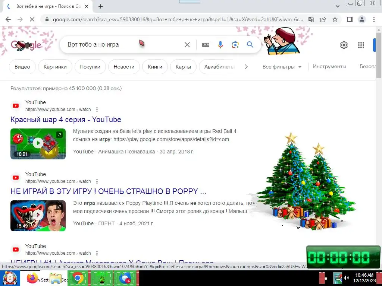Switch to Chrome taskbar icon
382x286 pixels.
78,278
